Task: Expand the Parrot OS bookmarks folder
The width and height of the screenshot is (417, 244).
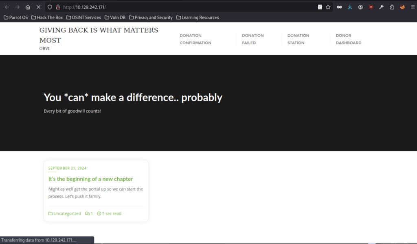Action: (16, 18)
